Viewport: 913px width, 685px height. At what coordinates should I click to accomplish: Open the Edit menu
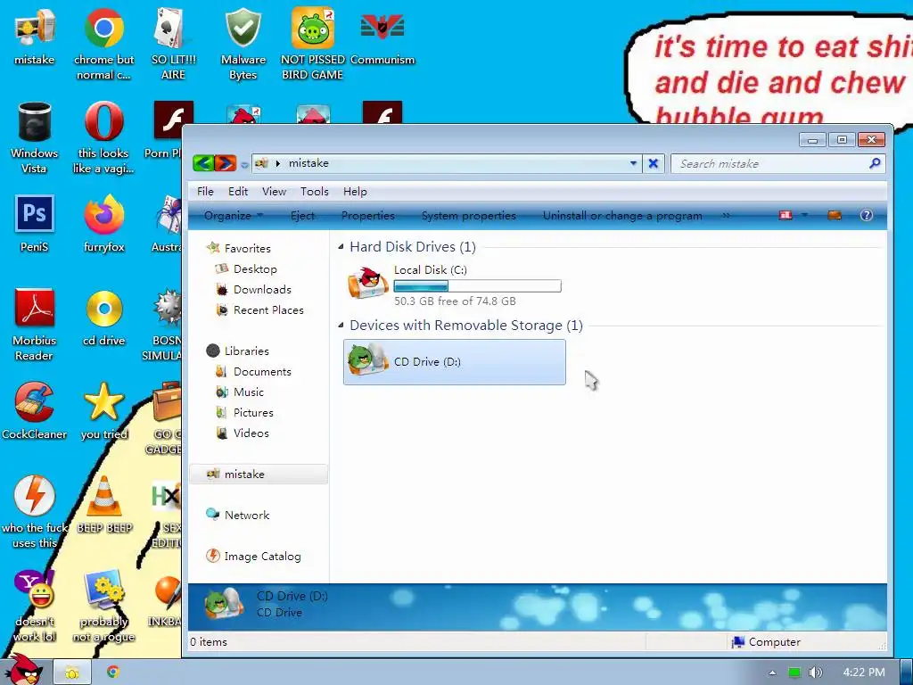tap(237, 192)
